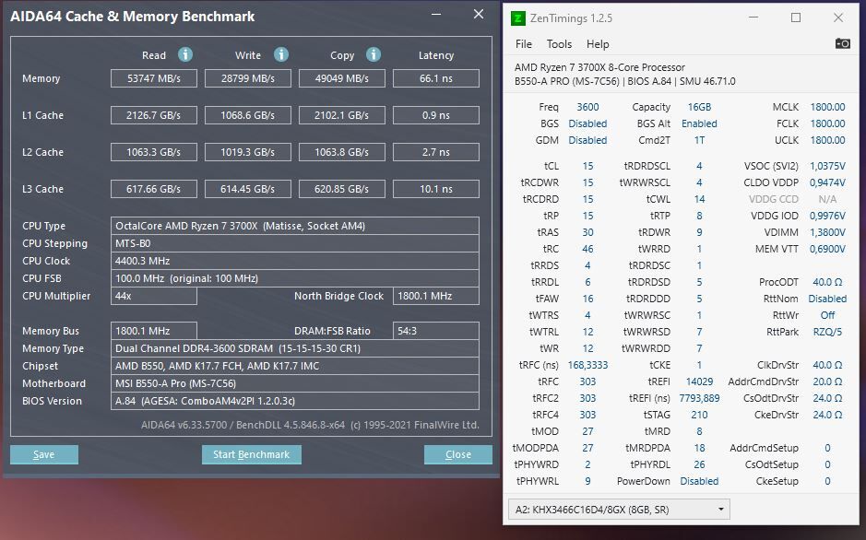866x540 pixels.
Task: Click MCLK value 1800.00
Action: tap(827, 107)
